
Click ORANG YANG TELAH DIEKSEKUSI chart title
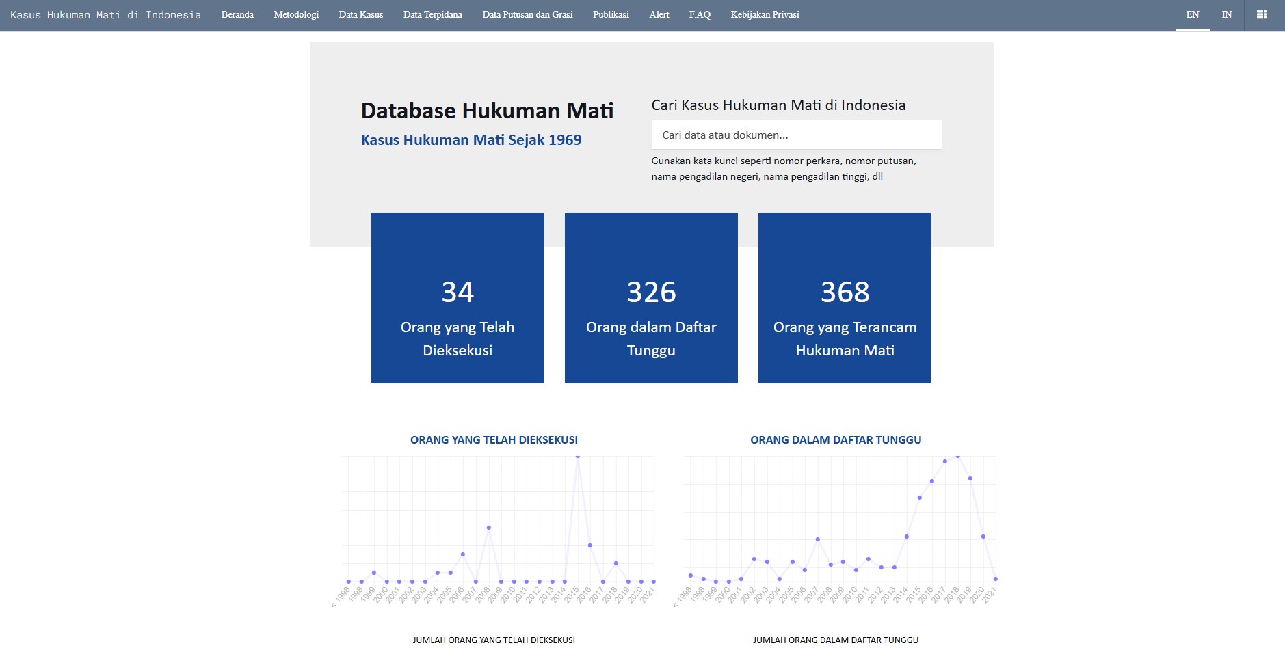click(494, 440)
